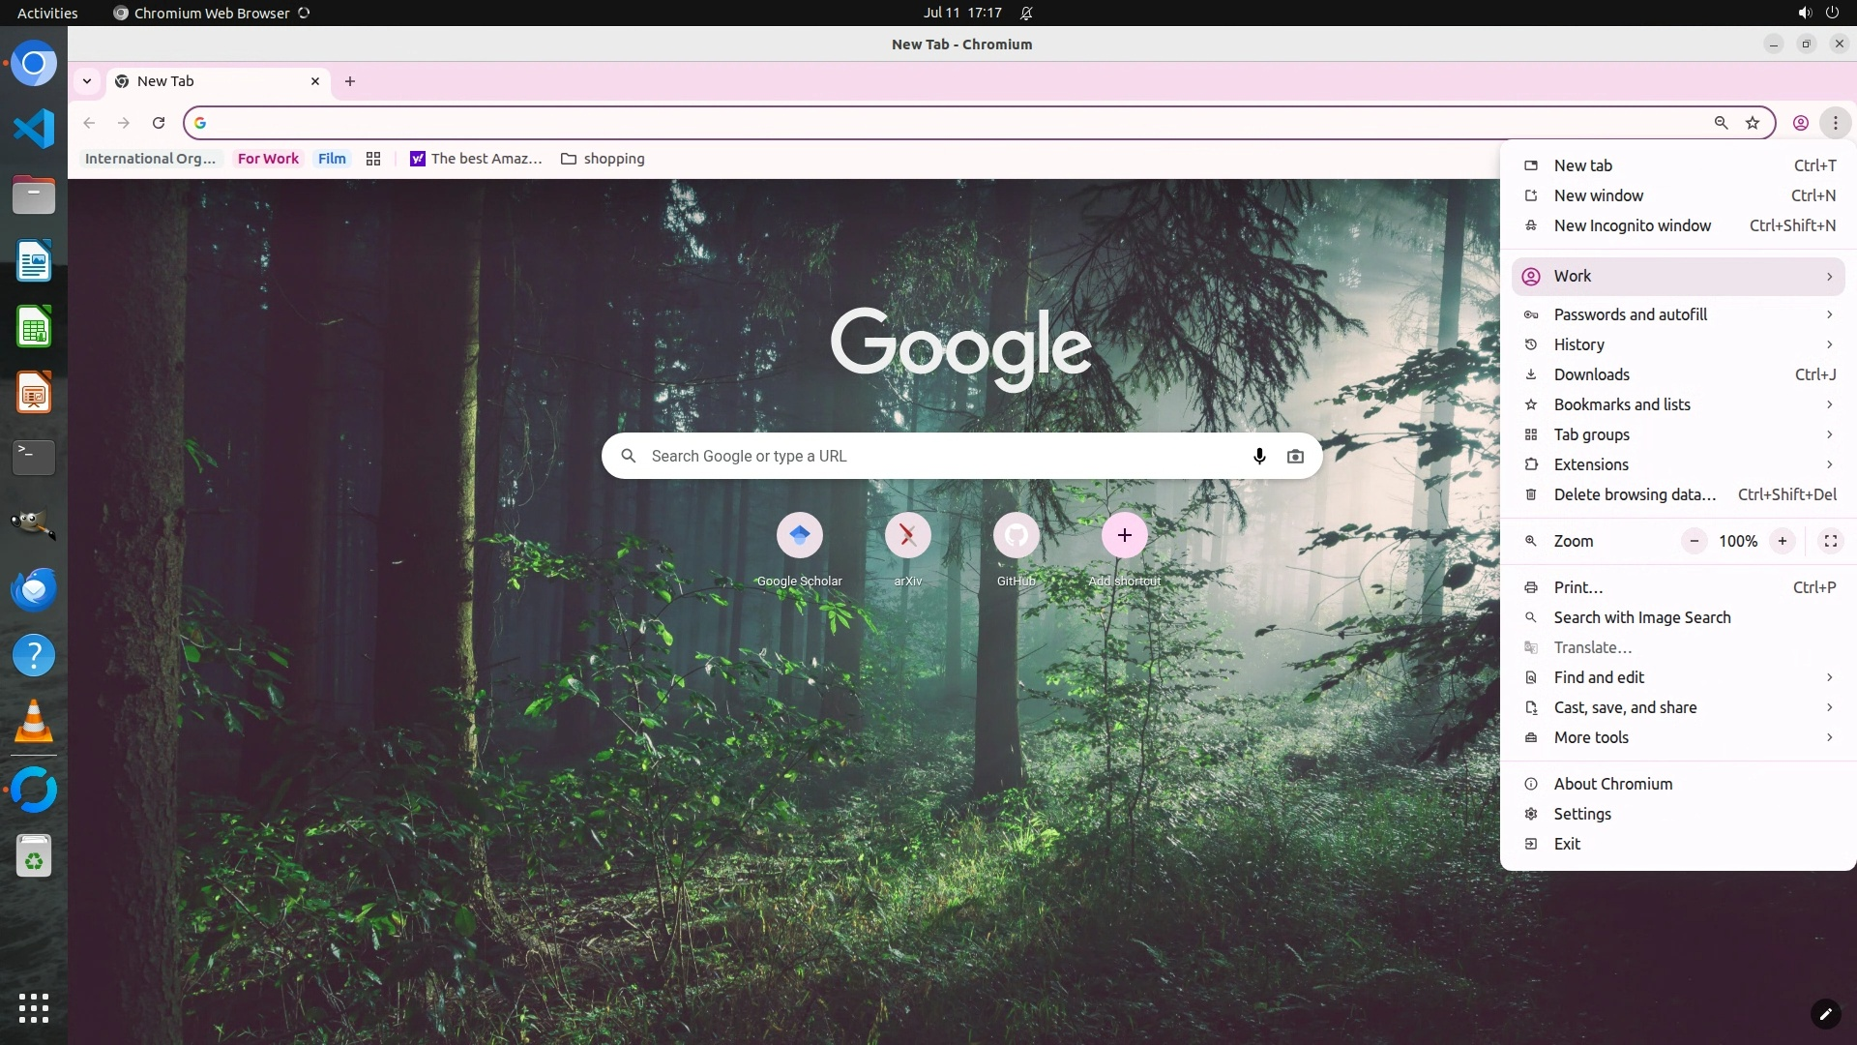
Task: Open the shopping bookmarks folder
Action: 603,159
